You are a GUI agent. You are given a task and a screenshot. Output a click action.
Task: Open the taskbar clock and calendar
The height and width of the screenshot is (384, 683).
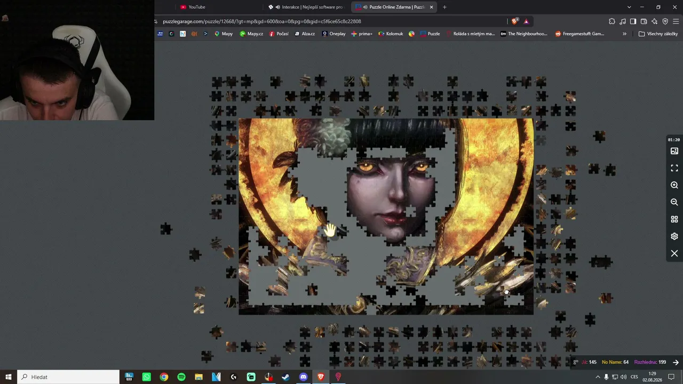coord(653,377)
